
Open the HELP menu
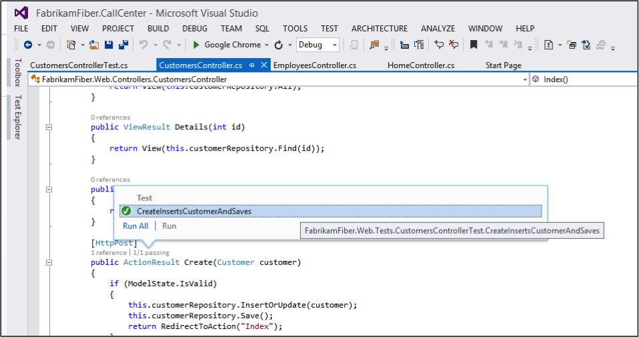click(x=526, y=29)
